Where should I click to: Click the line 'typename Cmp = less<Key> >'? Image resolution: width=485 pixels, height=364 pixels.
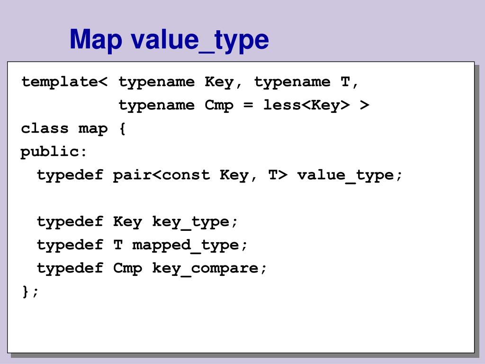pos(244,106)
